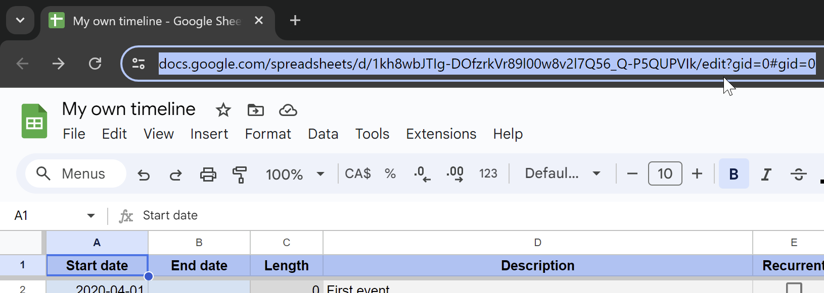Click the undo arrow icon
The image size is (824, 293).
pyautogui.click(x=144, y=174)
